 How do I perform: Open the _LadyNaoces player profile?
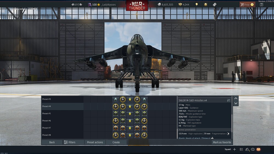tap(108, 5)
